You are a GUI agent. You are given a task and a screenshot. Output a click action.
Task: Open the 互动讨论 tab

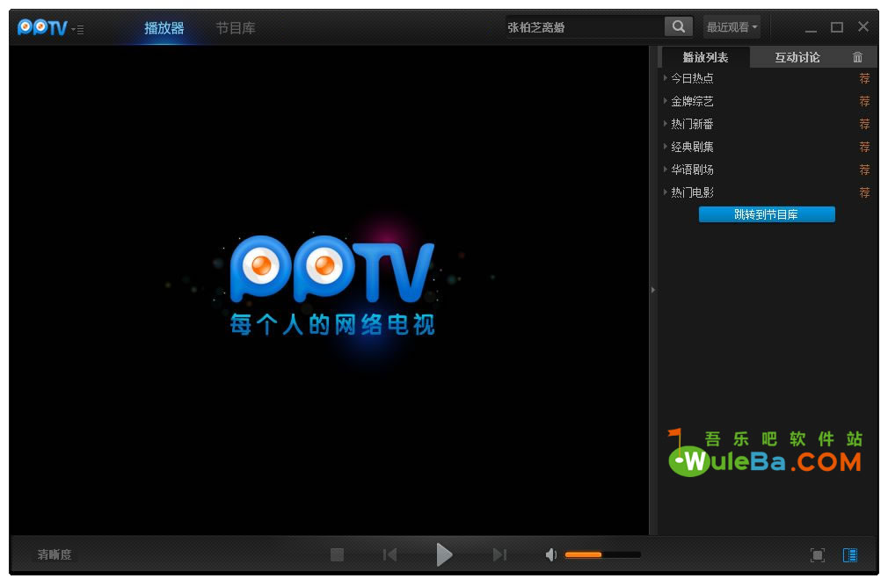(797, 57)
